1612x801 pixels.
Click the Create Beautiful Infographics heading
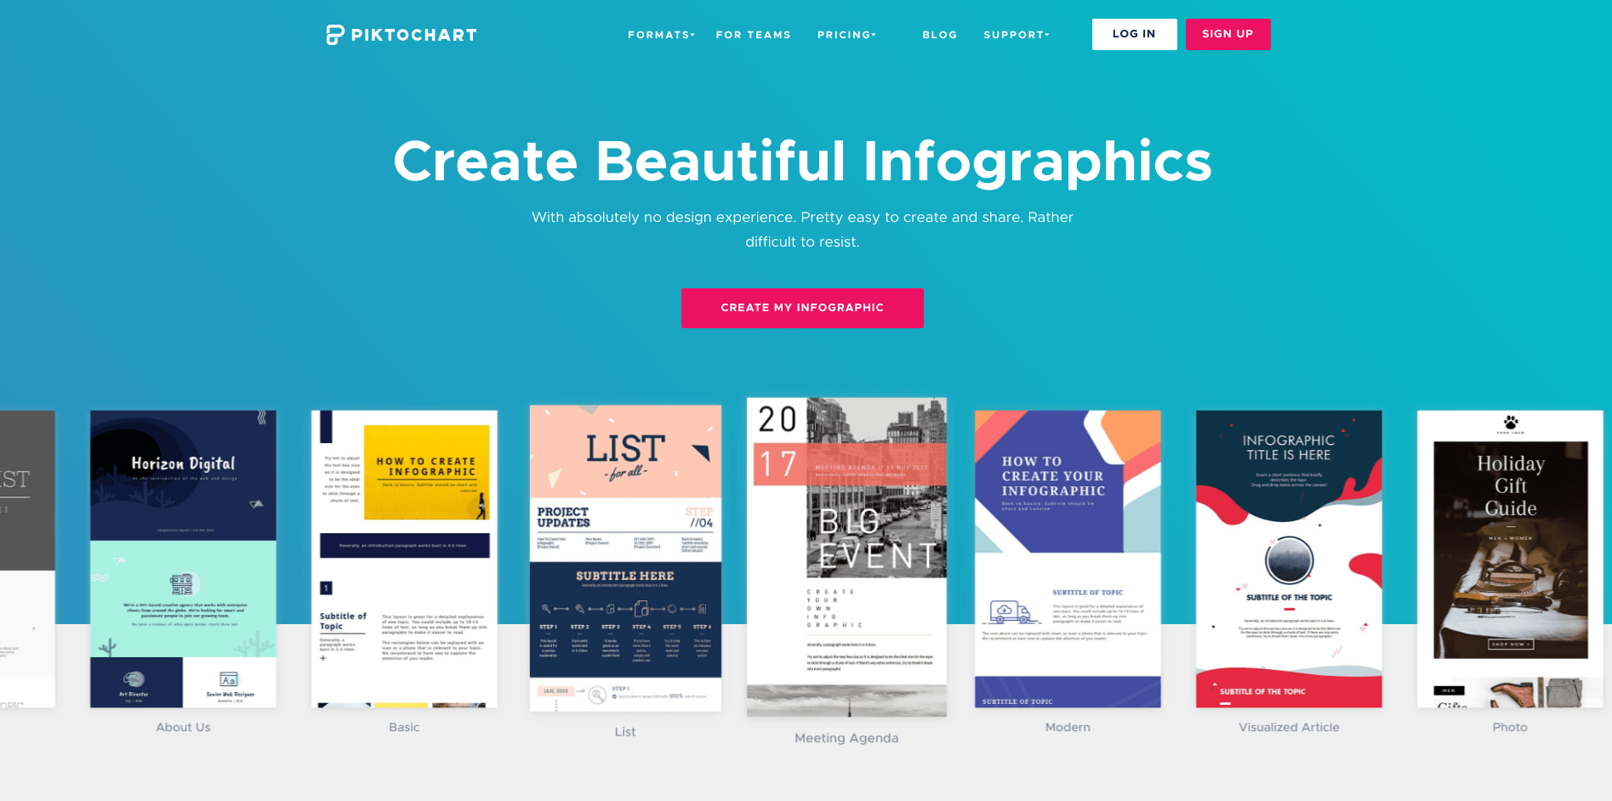(x=802, y=162)
